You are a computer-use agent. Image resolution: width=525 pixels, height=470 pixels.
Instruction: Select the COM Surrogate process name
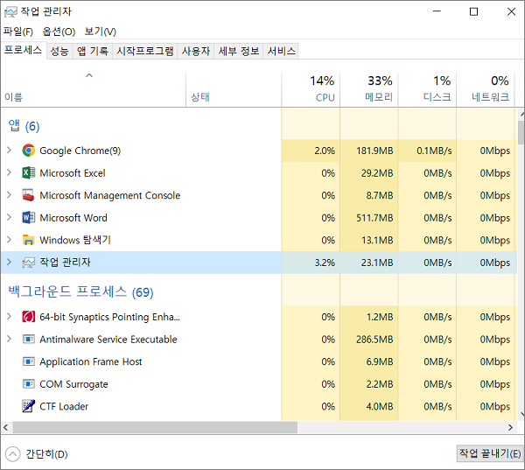pyautogui.click(x=73, y=384)
